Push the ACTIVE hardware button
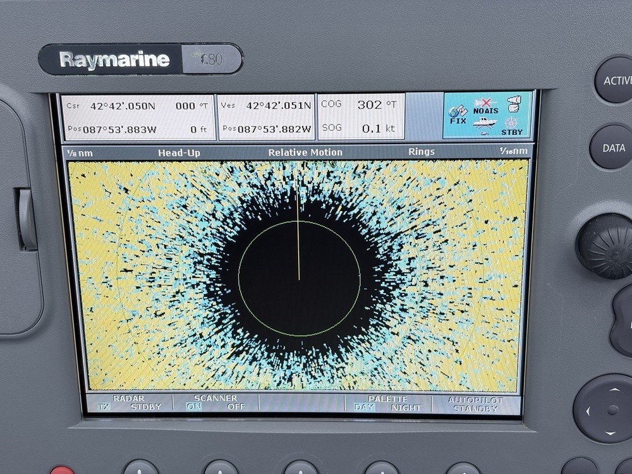Image resolution: width=632 pixels, height=474 pixels. pyautogui.click(x=616, y=80)
